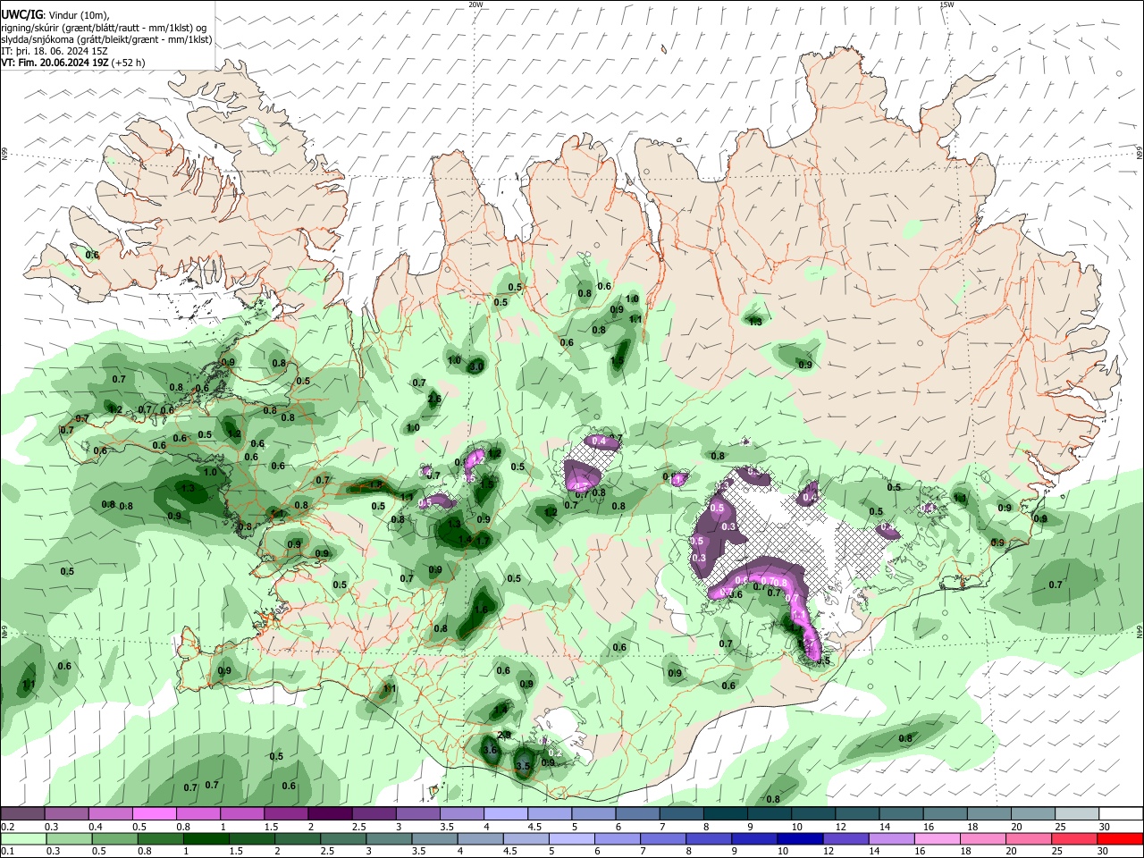Image resolution: width=1144 pixels, height=858 pixels.
Task: Click the light gray 25–30 snow legend swatch
Action: (1077, 813)
